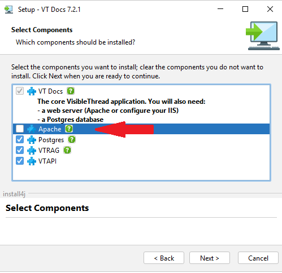
Task: Return with the Back button
Action: (x=164, y=258)
